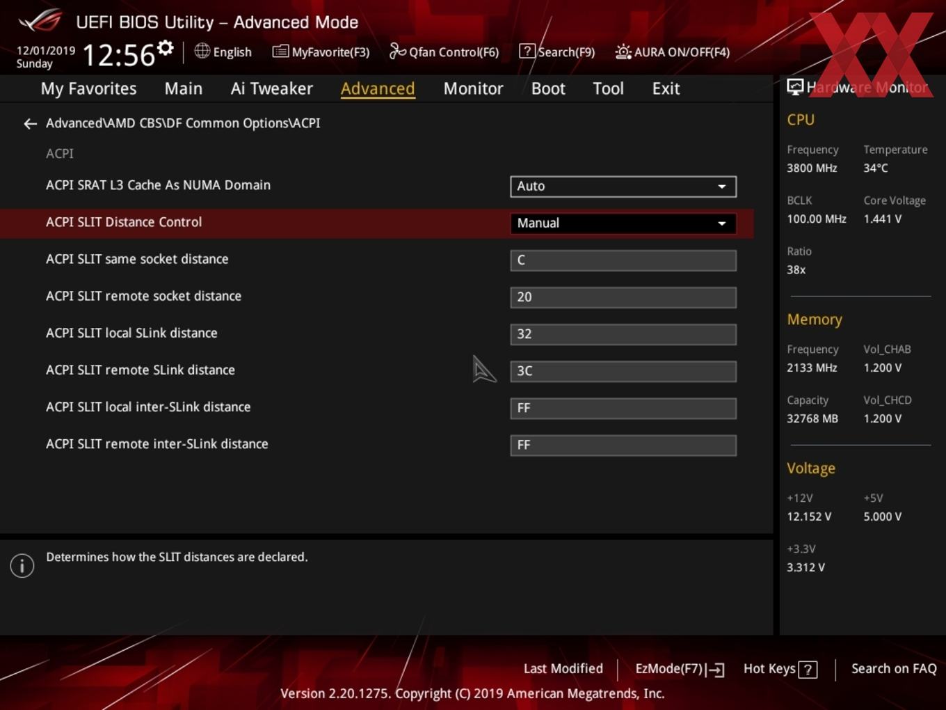Click the Search question mark icon

point(527,51)
